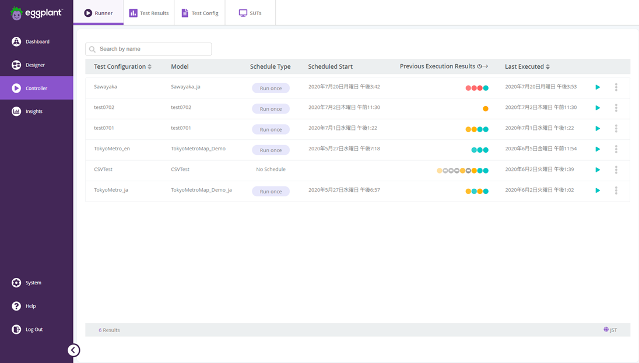
Task: Sort by Test Configuration column
Action: tap(150, 67)
